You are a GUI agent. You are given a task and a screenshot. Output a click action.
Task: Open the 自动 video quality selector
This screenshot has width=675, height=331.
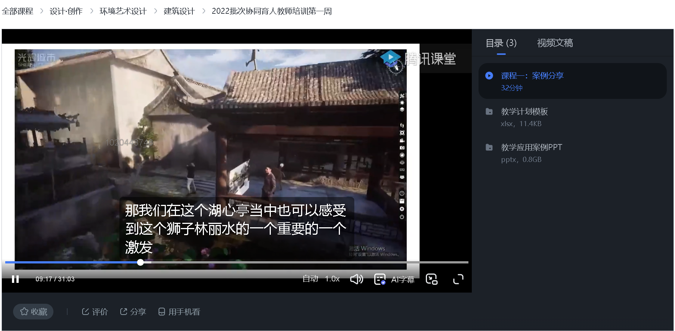click(310, 279)
